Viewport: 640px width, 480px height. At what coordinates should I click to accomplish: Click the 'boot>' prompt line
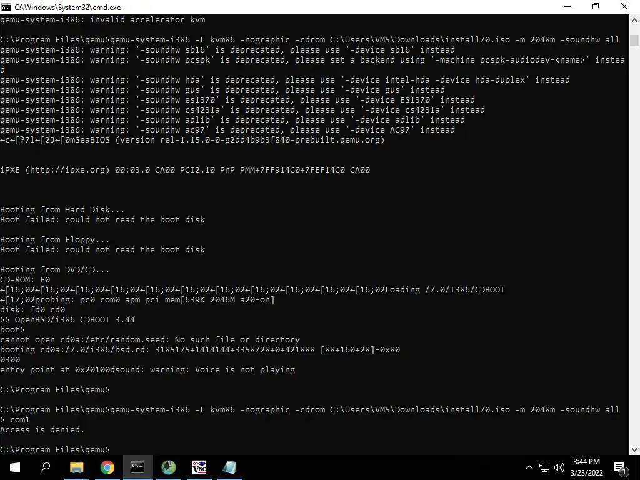(12, 329)
